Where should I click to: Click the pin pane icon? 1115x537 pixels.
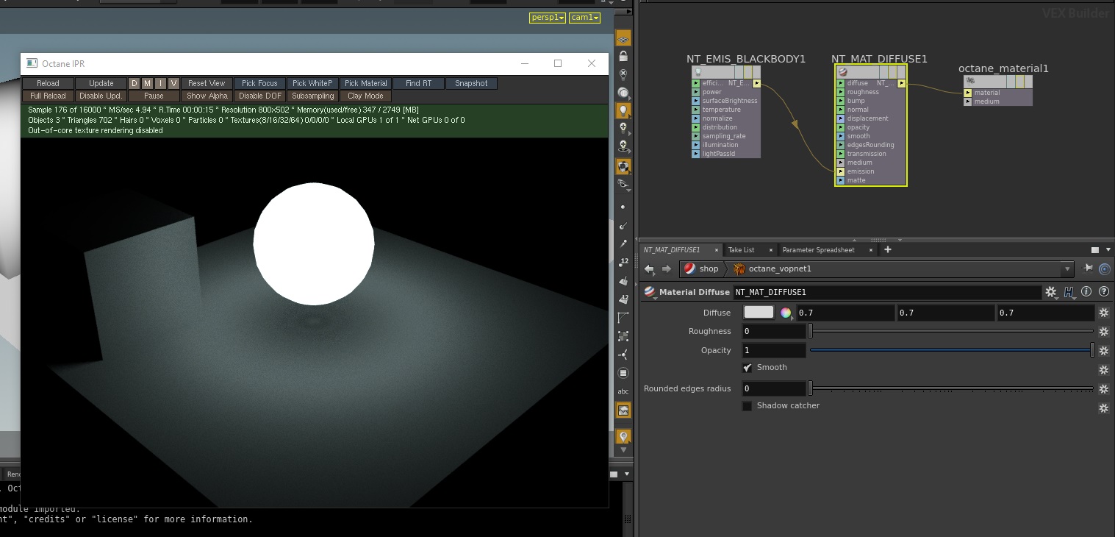point(1089,269)
